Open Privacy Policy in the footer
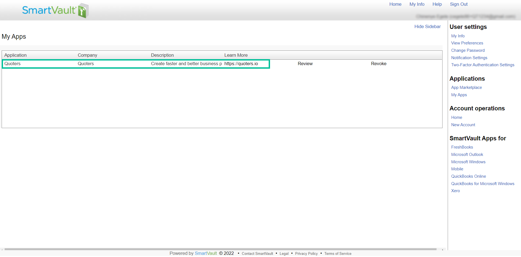521x257 pixels. coord(306,253)
